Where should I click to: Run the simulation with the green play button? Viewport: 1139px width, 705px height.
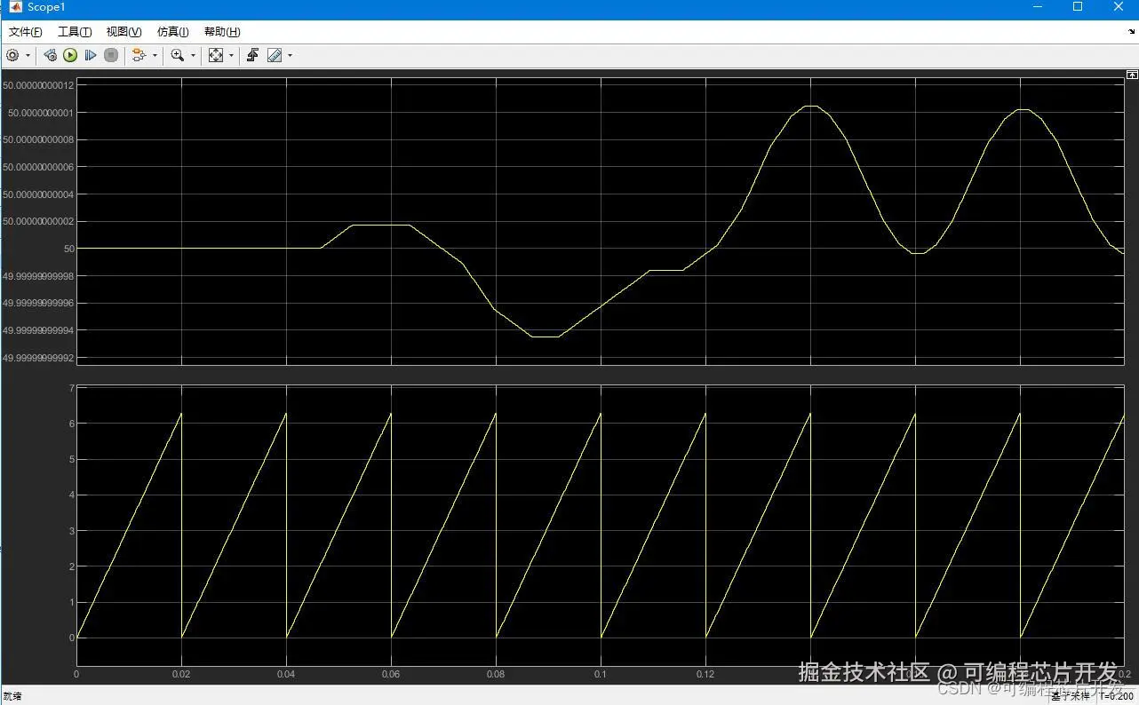click(70, 55)
